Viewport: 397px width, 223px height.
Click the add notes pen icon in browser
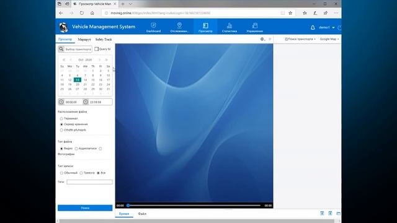[x=315, y=13]
